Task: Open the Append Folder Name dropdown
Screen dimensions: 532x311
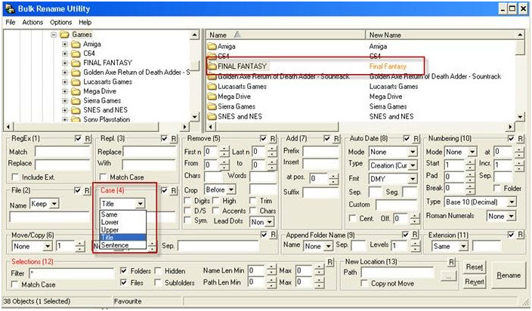Action: click(x=328, y=246)
